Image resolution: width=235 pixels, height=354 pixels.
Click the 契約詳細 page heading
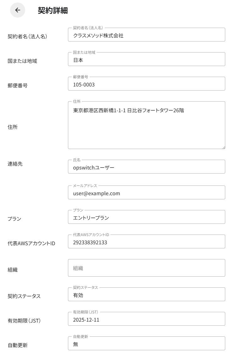coord(53,10)
